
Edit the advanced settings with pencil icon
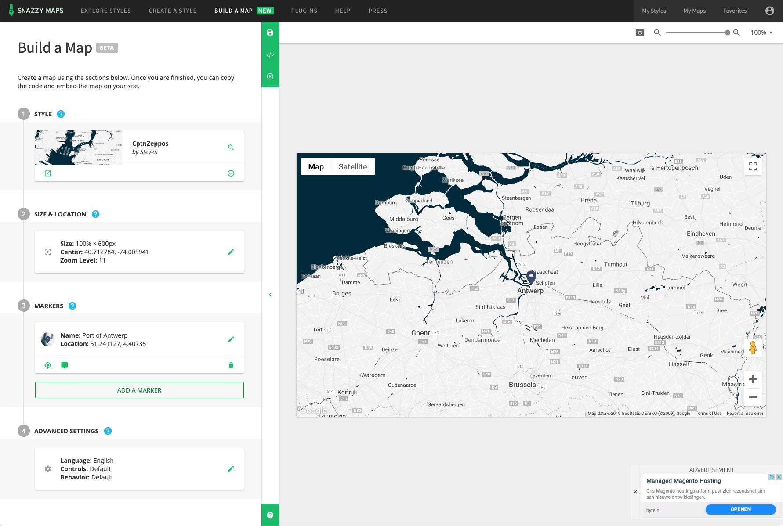point(231,469)
